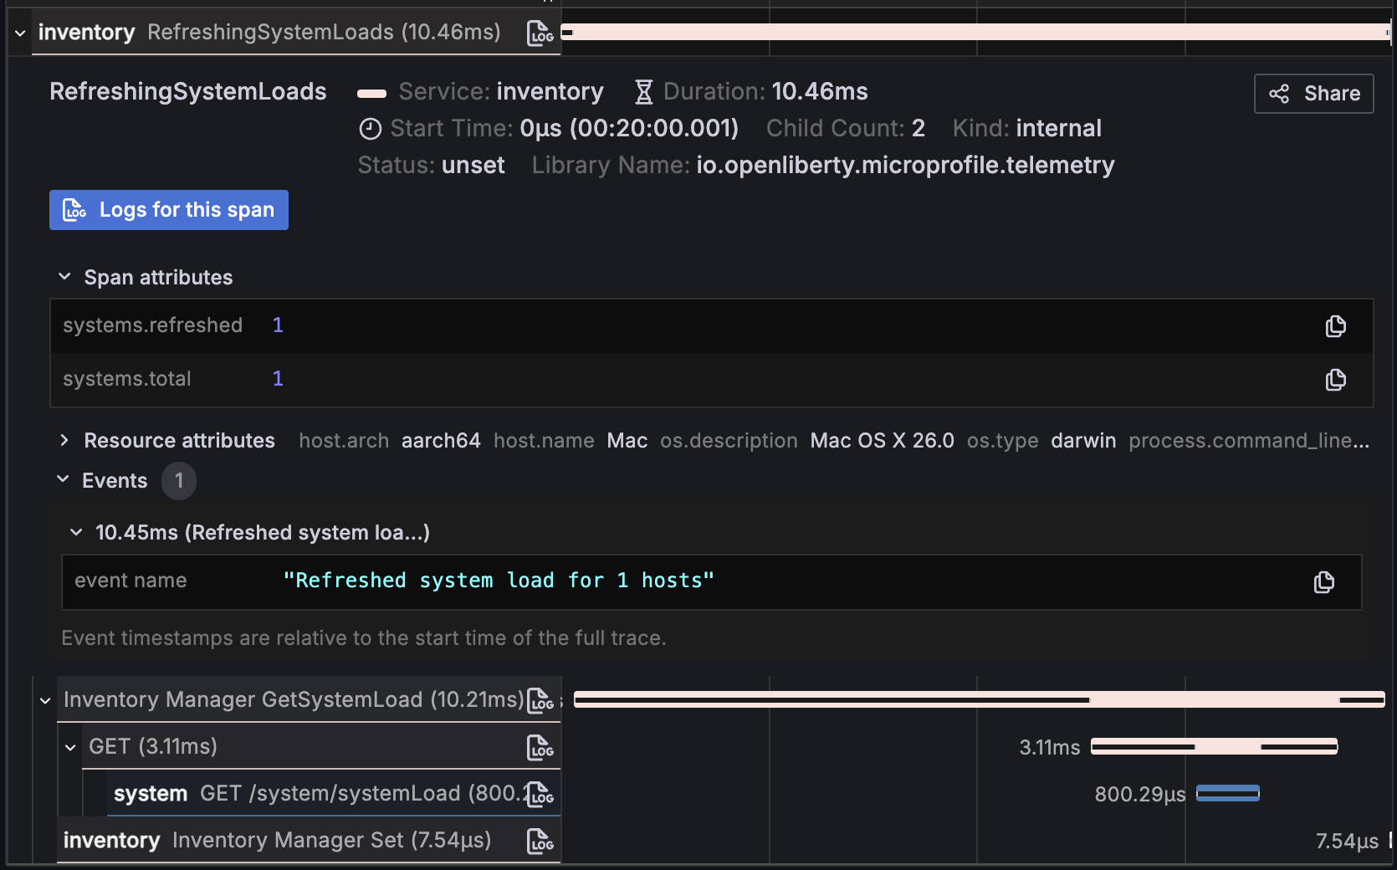Copy the systems.total attribute value
The width and height of the screenshot is (1397, 870).
1335,380
